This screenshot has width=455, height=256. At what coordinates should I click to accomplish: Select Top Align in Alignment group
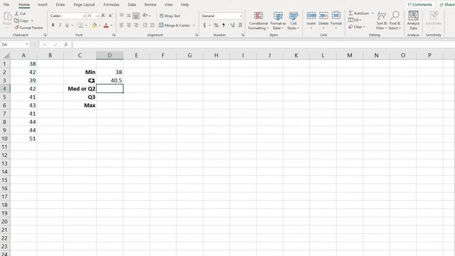(x=122, y=16)
